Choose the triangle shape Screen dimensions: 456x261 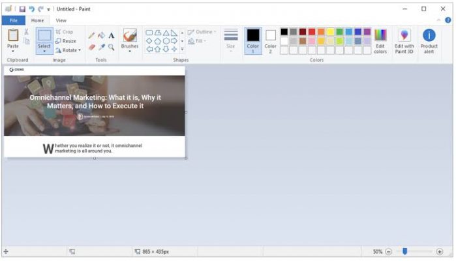click(166, 33)
